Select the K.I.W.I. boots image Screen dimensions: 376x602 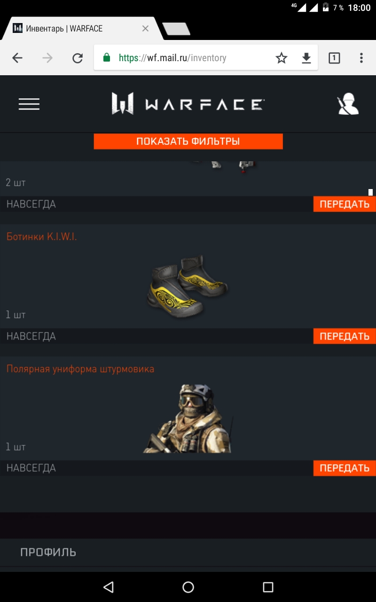coord(188,285)
